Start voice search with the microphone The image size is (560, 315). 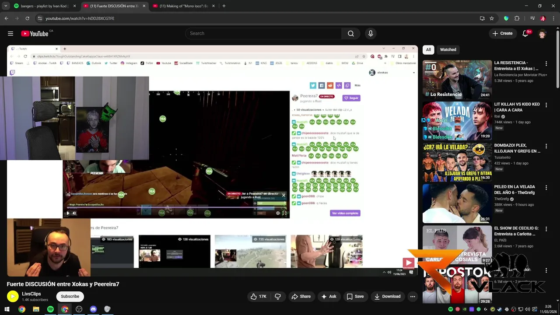tap(371, 34)
